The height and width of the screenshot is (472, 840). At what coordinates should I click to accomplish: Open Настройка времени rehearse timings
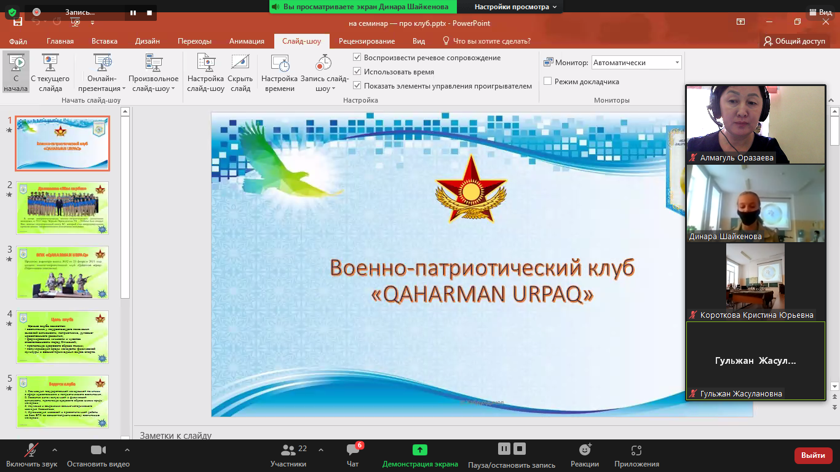[x=279, y=63]
